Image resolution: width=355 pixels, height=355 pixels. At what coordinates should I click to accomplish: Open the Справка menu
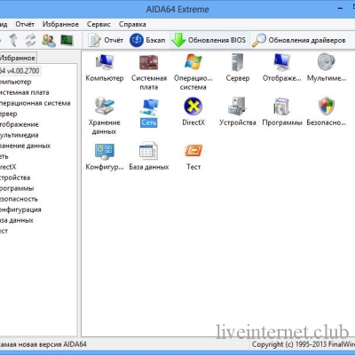132,24
